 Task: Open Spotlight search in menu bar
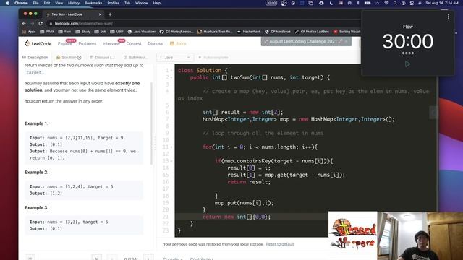[395, 3]
